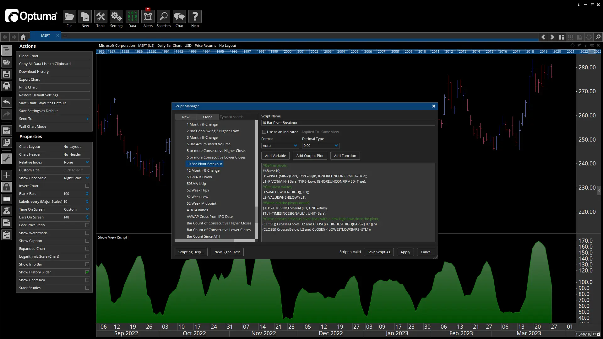Click the Script Name input field
The image size is (603, 339).
[x=348, y=123]
